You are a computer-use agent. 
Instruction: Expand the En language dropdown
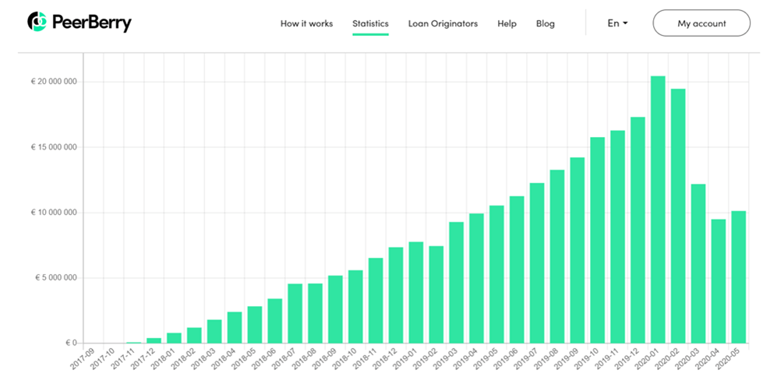617,23
